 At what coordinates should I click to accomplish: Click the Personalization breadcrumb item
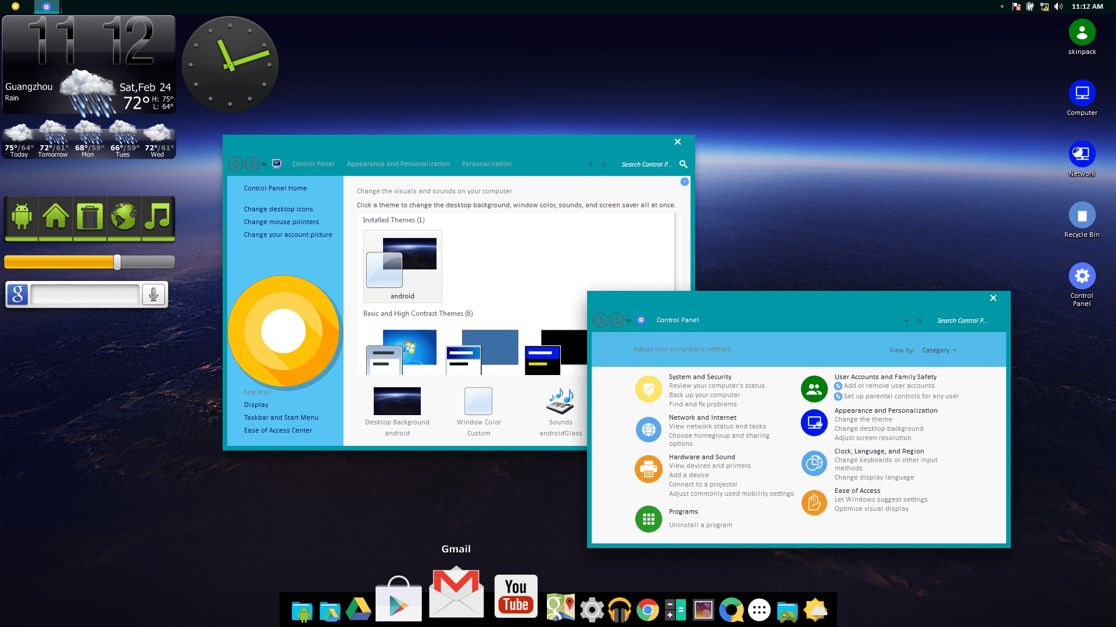(487, 164)
